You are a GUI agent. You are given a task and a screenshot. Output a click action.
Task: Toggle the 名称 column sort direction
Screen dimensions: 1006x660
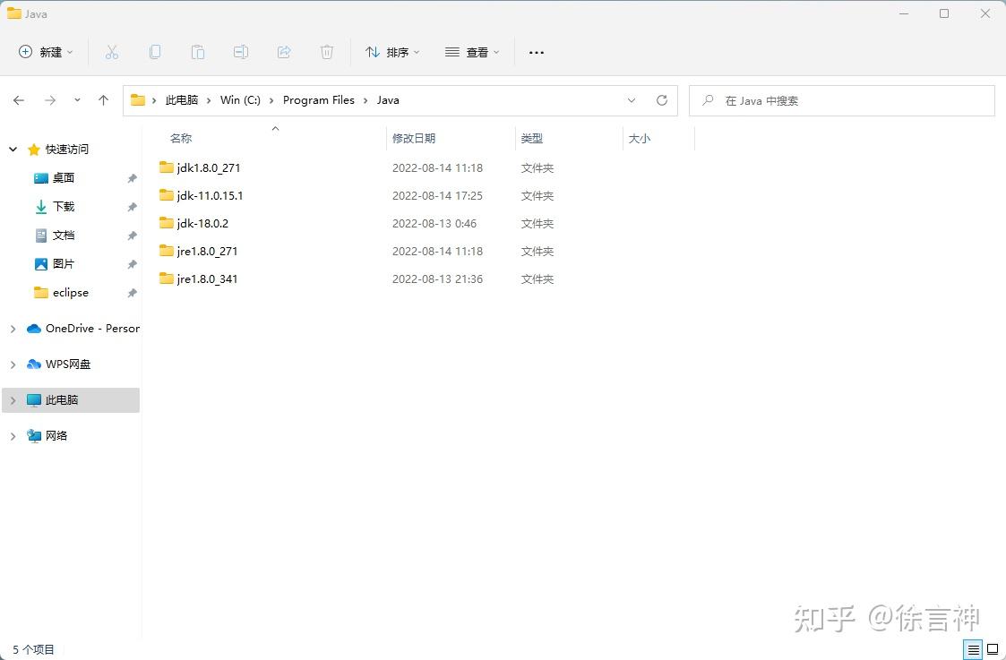point(181,138)
